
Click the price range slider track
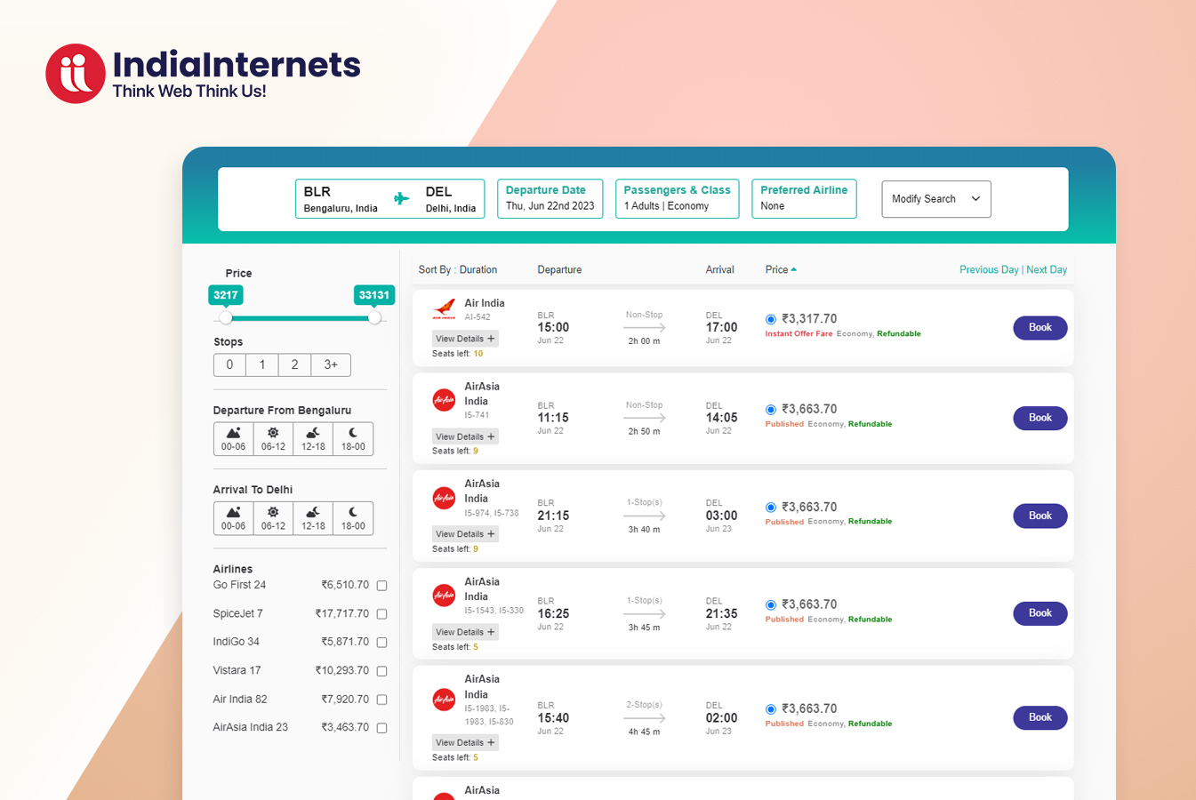coord(301,317)
